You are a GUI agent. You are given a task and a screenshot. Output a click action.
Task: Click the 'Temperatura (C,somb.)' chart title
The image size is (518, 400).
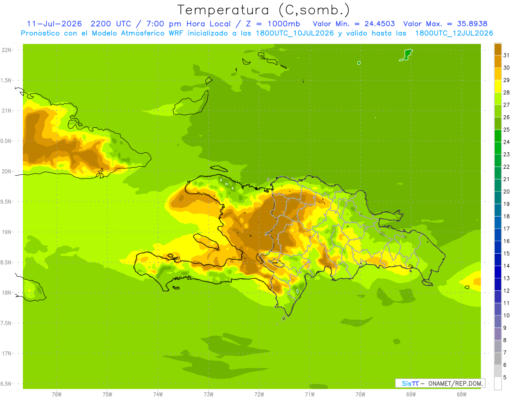tap(264, 10)
